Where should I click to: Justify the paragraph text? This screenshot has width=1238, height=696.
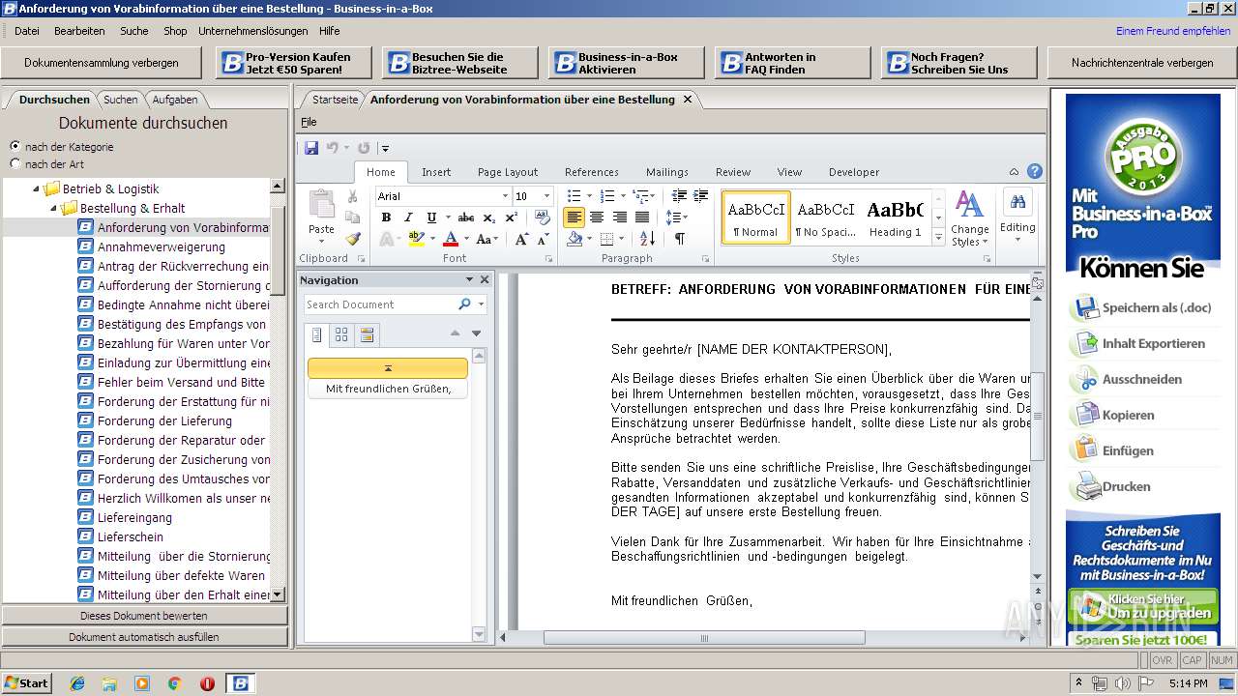[x=643, y=217]
